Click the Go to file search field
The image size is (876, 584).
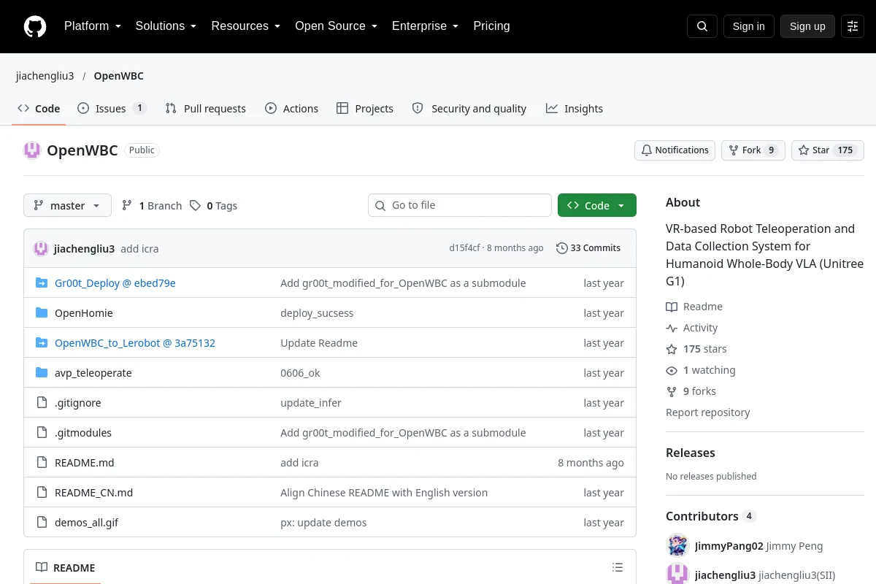(x=460, y=206)
